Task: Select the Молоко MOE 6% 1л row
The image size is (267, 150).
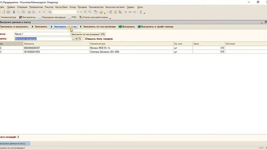Action: (x=133, y=48)
